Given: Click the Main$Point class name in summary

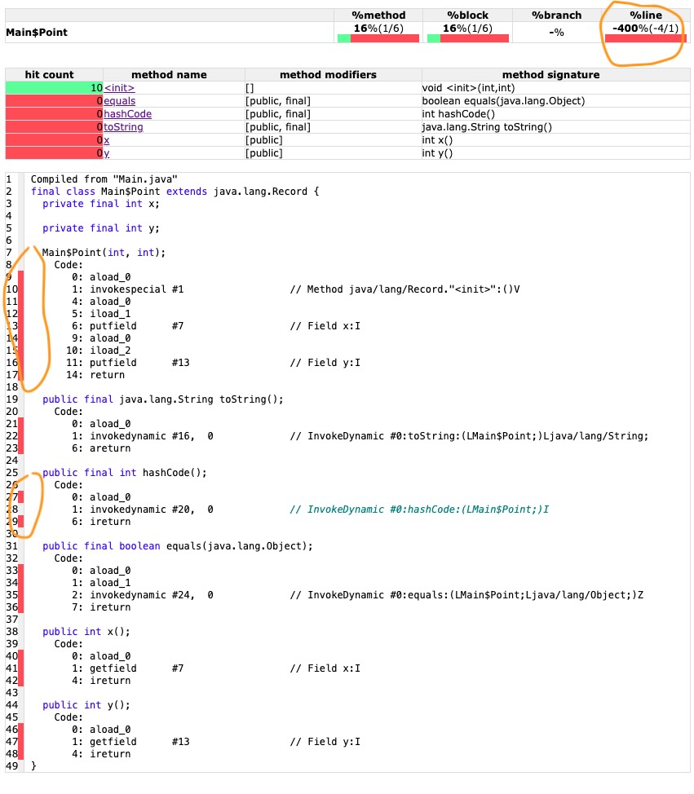Looking at the screenshot, I should pos(37,33).
